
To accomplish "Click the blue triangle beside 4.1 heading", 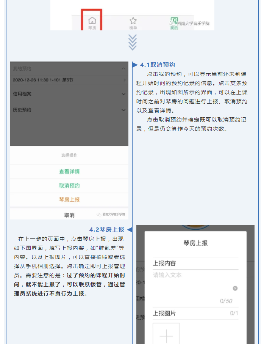I will click(x=135, y=65).
